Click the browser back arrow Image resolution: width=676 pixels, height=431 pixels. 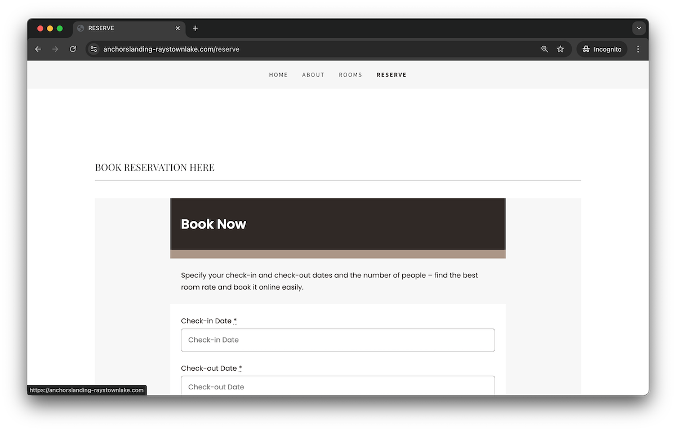[x=38, y=49]
